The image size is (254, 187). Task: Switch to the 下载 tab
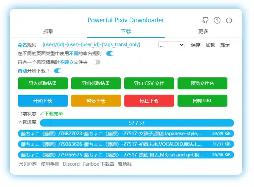pyautogui.click(x=126, y=32)
